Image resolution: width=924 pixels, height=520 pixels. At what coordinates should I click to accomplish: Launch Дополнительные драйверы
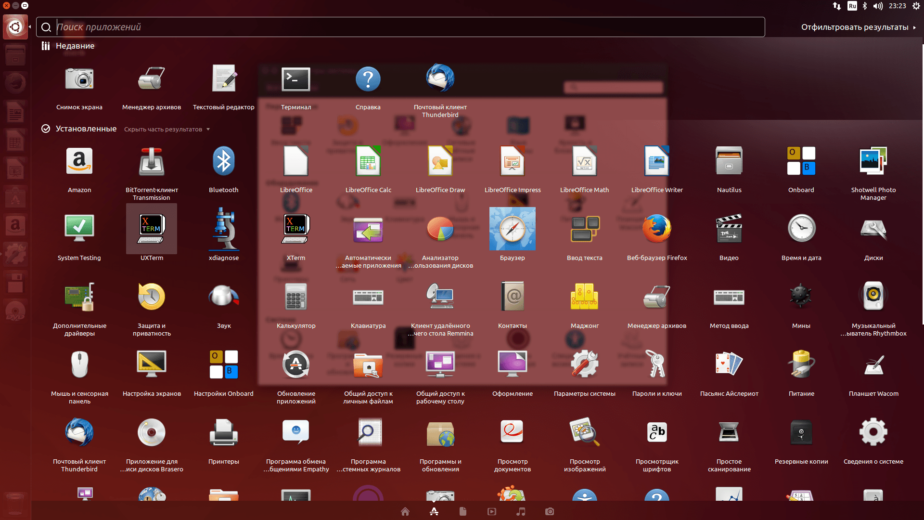79,297
